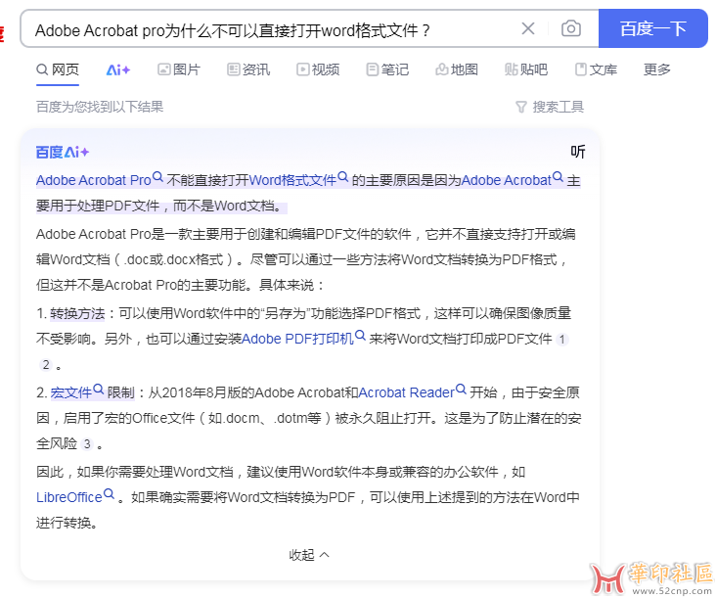This screenshot has width=716, height=598.
Task: Open citation reference 3
Action: click(x=87, y=444)
